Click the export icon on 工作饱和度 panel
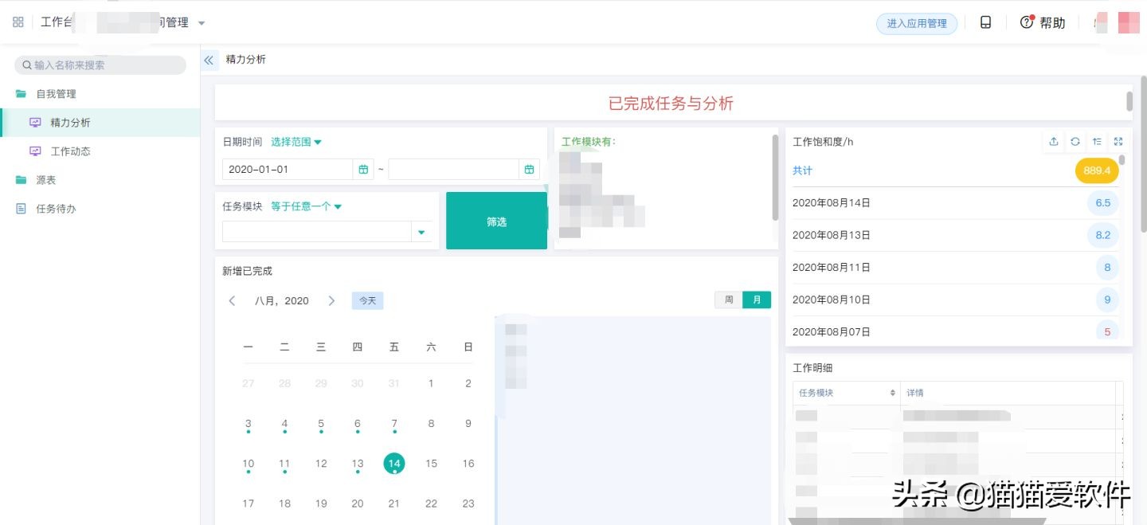This screenshot has width=1147, height=525. coord(1054,141)
